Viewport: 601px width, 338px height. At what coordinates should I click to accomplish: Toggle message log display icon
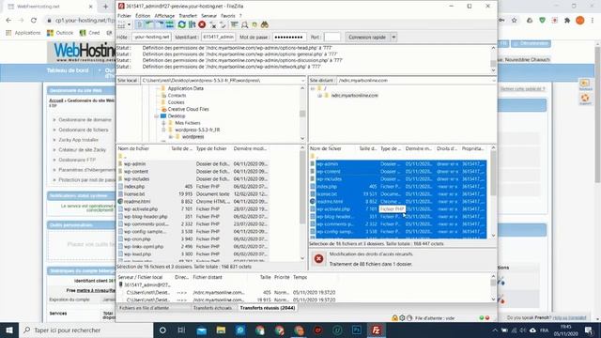[x=139, y=25]
